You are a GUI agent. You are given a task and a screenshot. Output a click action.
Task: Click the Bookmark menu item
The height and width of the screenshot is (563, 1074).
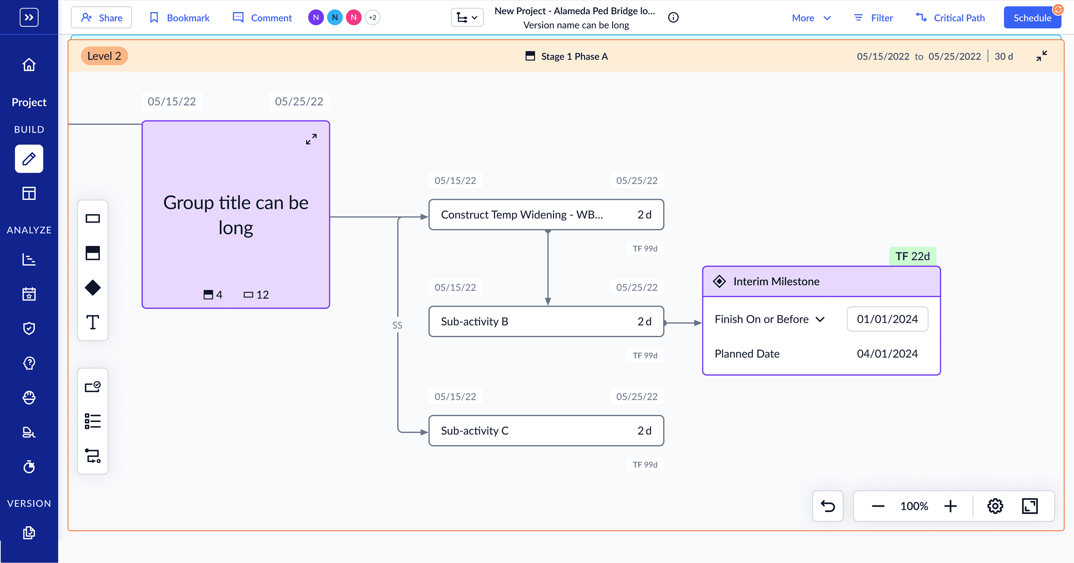tap(179, 18)
